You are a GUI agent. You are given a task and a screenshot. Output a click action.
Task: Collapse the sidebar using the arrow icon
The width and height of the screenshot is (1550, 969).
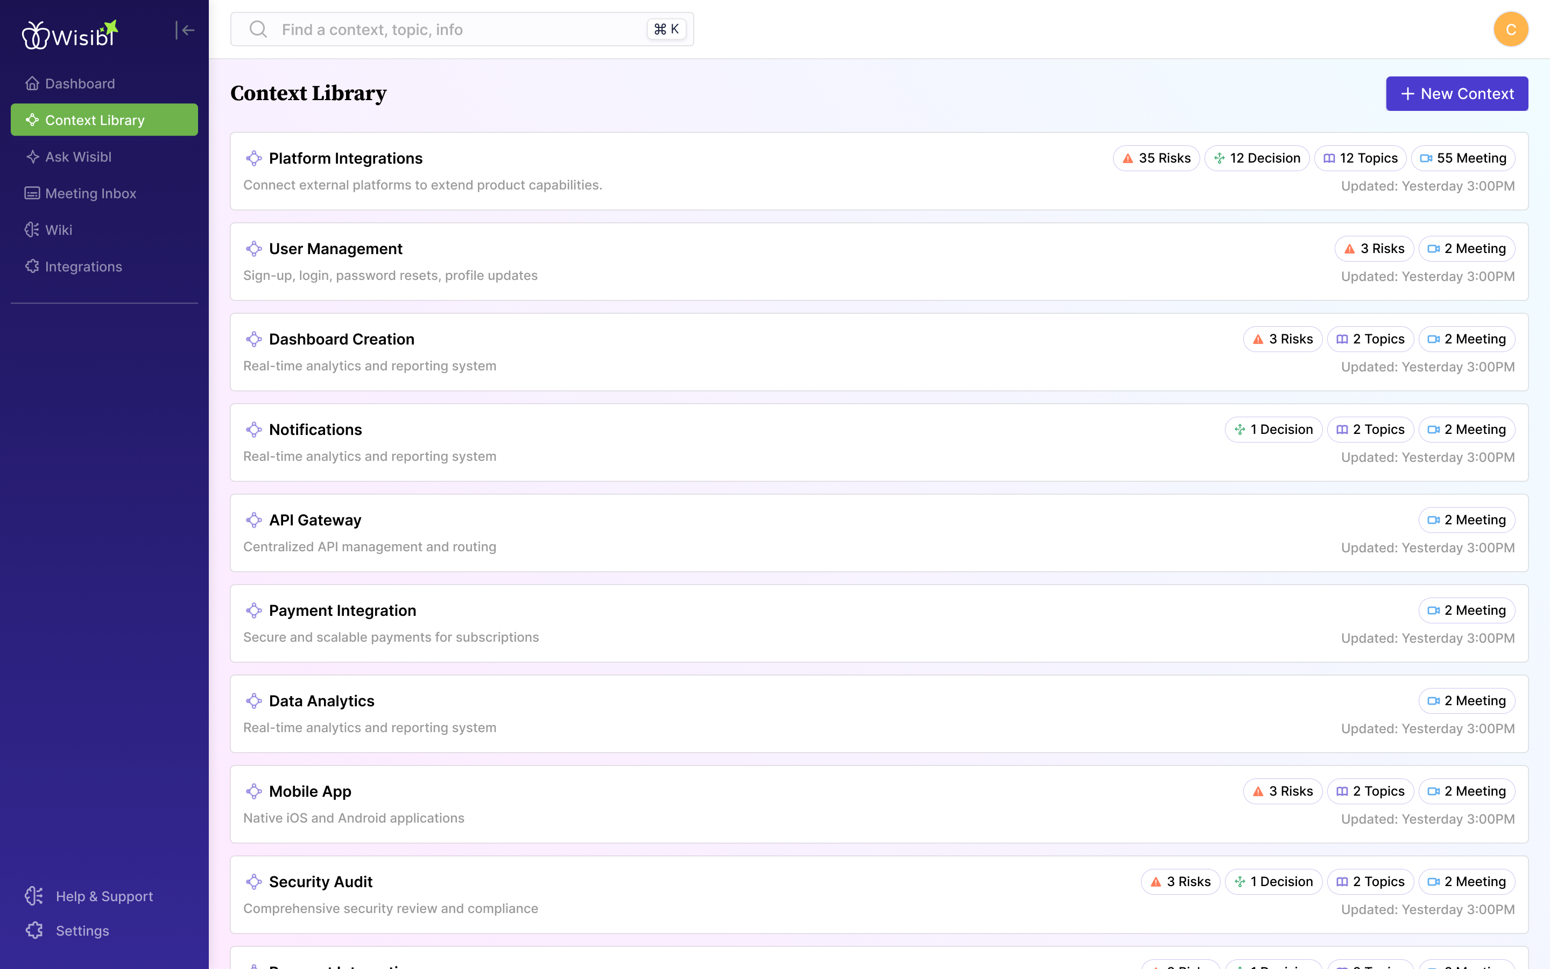click(185, 30)
